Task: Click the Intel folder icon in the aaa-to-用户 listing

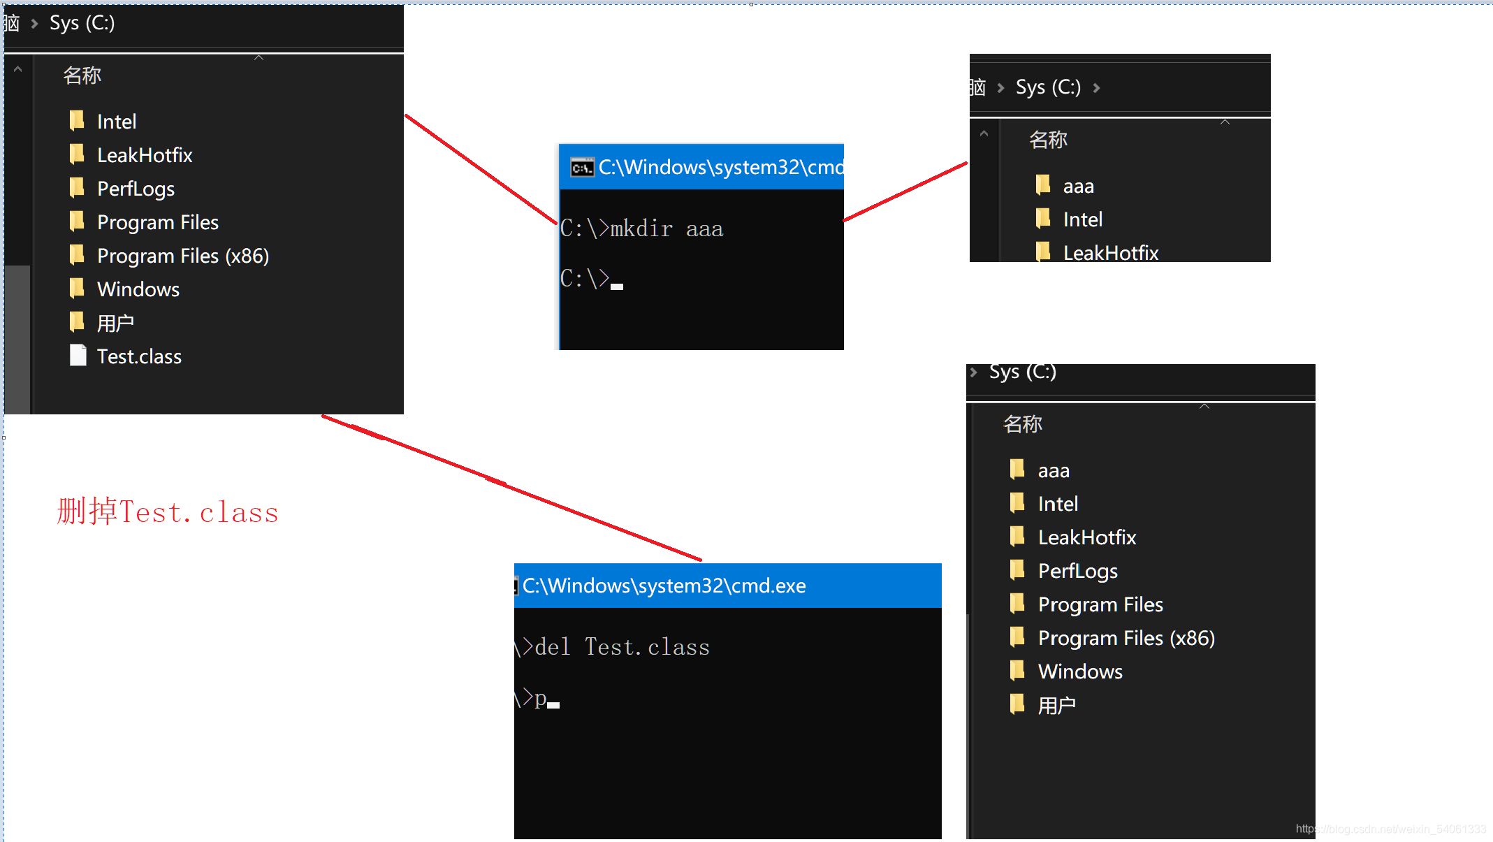Action: (1018, 503)
